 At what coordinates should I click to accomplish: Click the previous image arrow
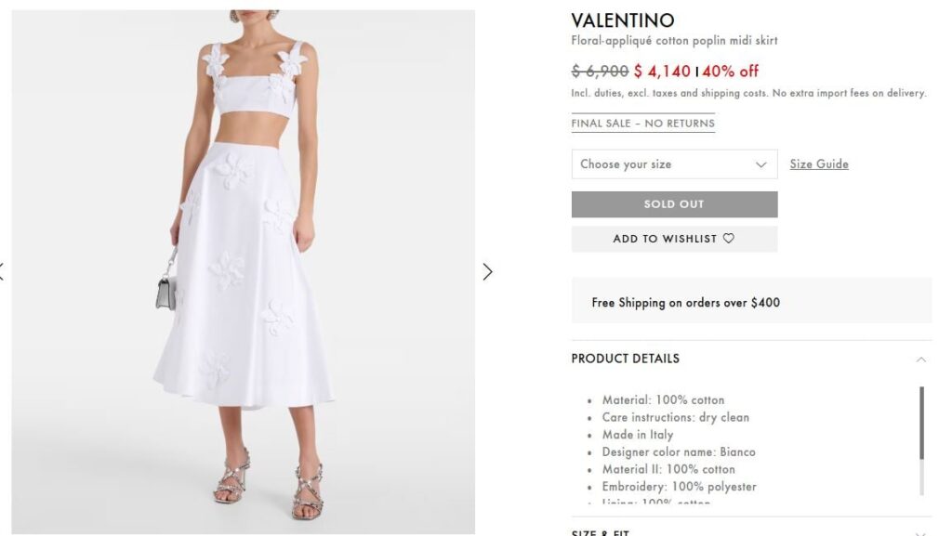coord(2,271)
